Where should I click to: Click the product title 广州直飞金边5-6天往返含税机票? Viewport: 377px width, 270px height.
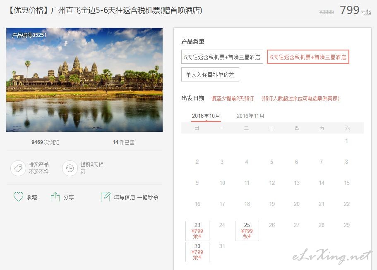[105, 10]
